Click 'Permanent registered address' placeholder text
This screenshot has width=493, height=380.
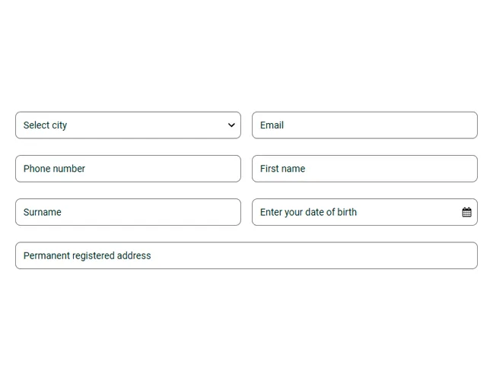(x=87, y=255)
